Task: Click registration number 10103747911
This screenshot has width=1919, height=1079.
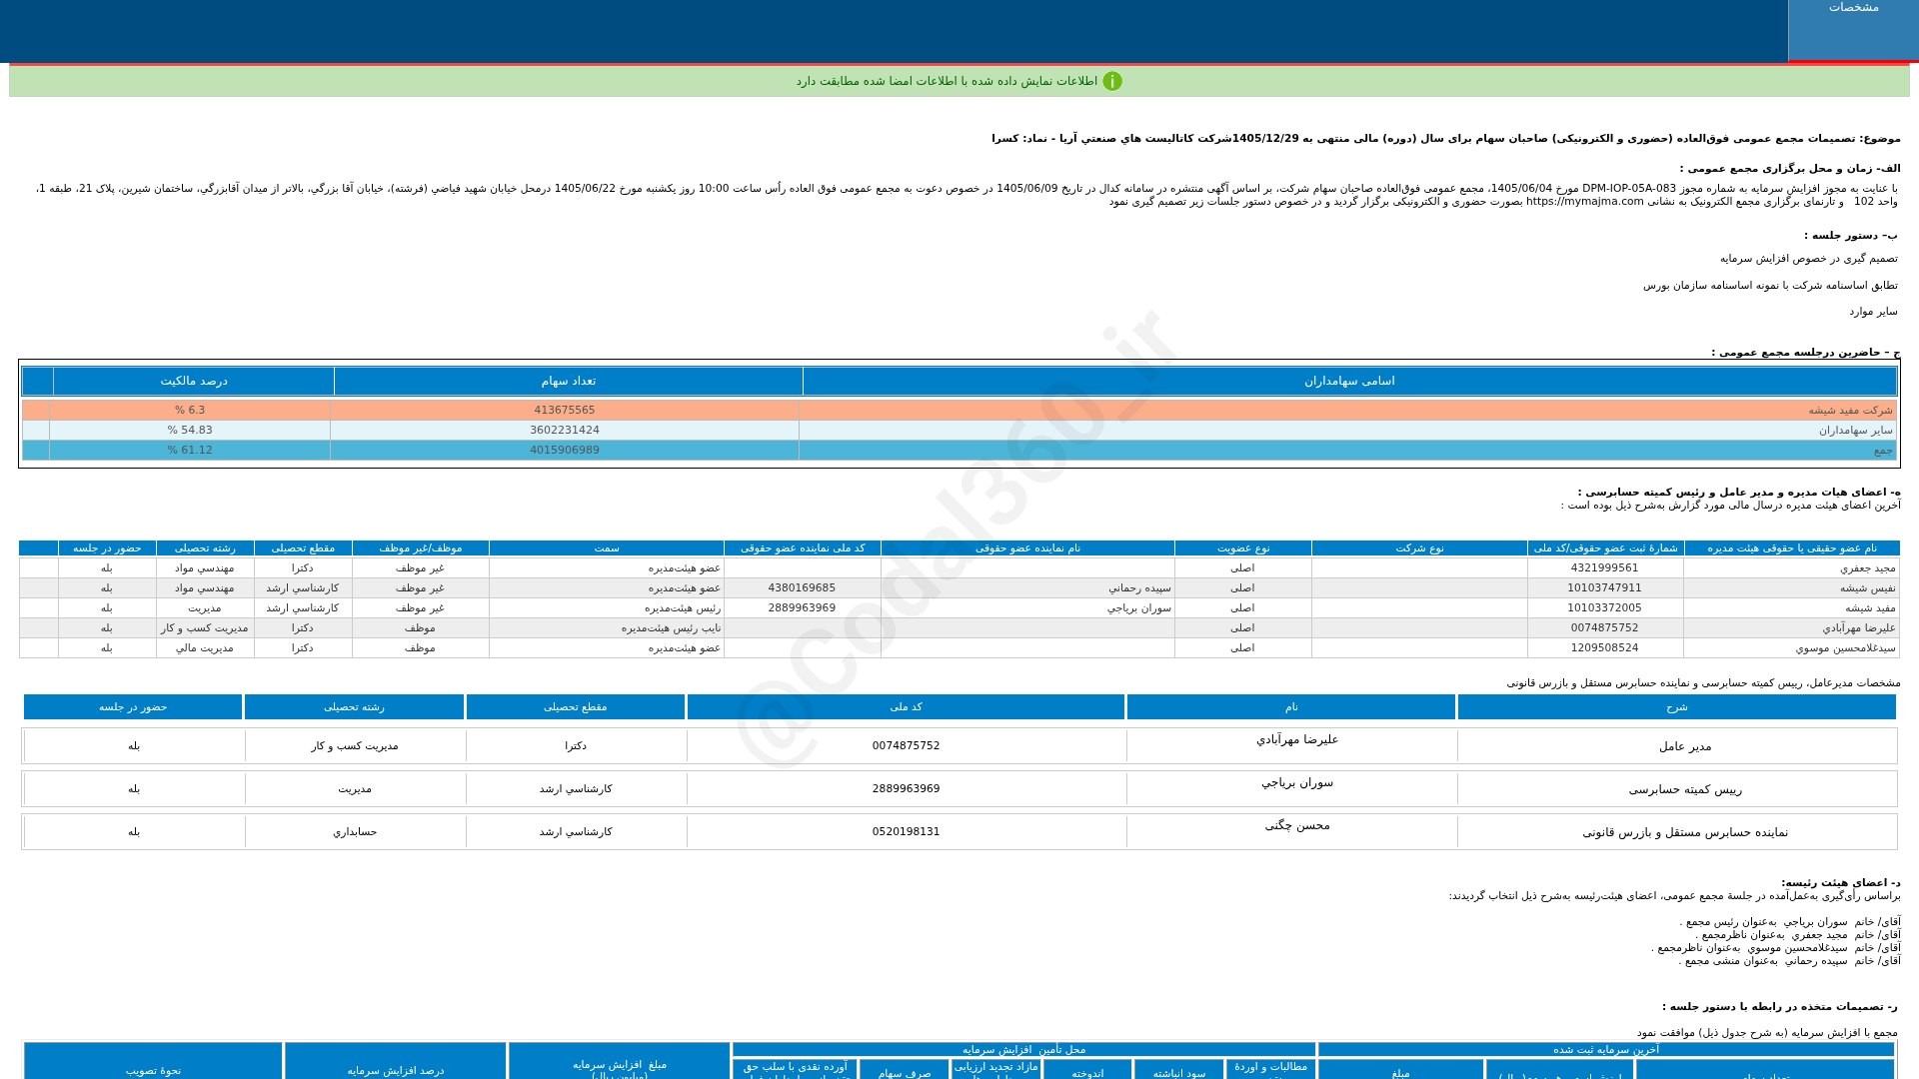Action: point(1604,588)
